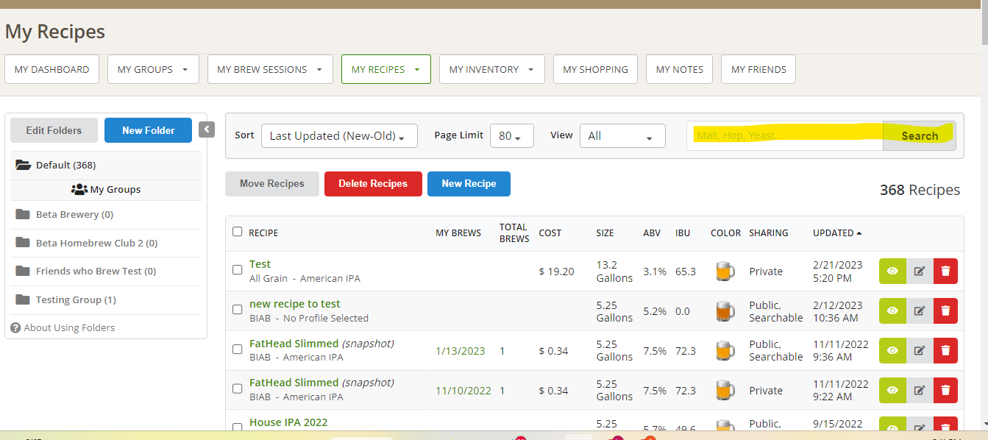The height and width of the screenshot is (440, 988).
Task: Open the Sort dropdown Last Updated (New-Old)
Action: coord(338,136)
